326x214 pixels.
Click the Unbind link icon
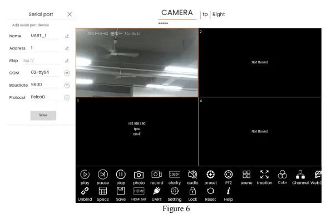click(85, 191)
